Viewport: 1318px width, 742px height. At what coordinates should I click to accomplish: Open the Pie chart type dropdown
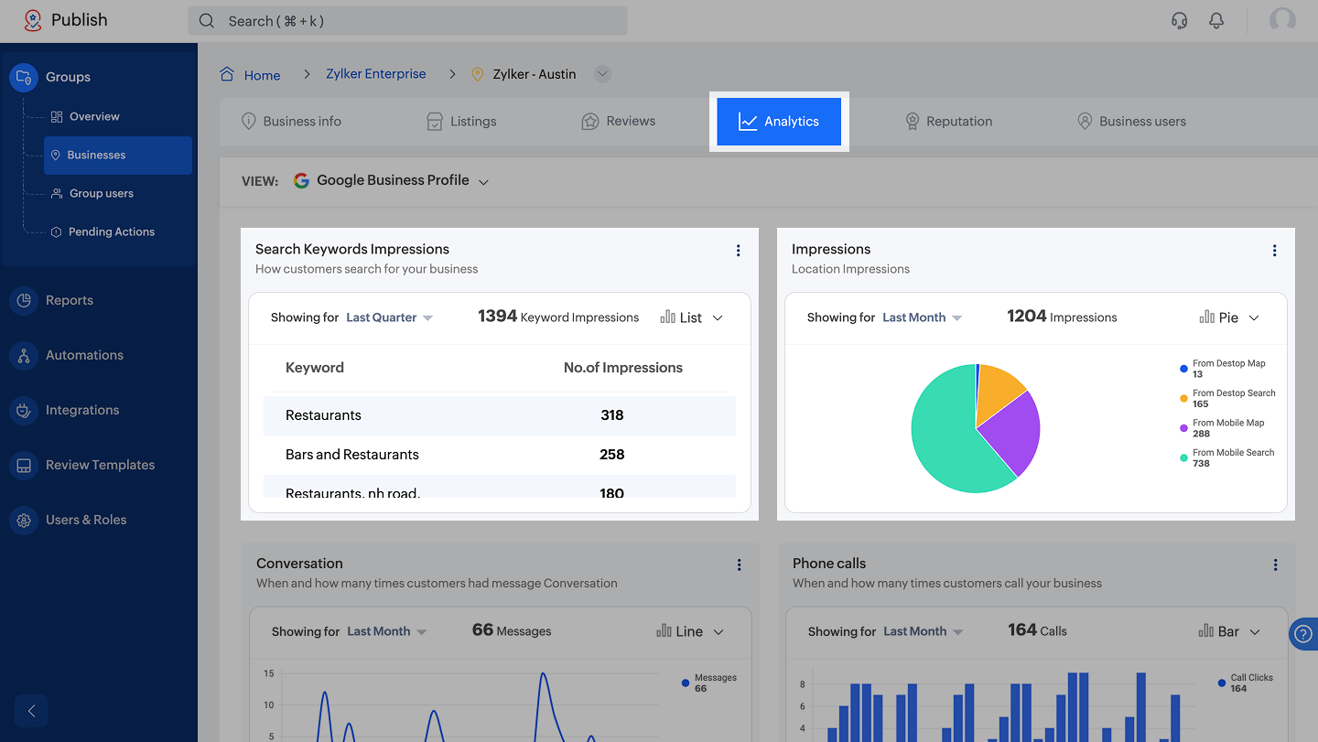click(1229, 317)
